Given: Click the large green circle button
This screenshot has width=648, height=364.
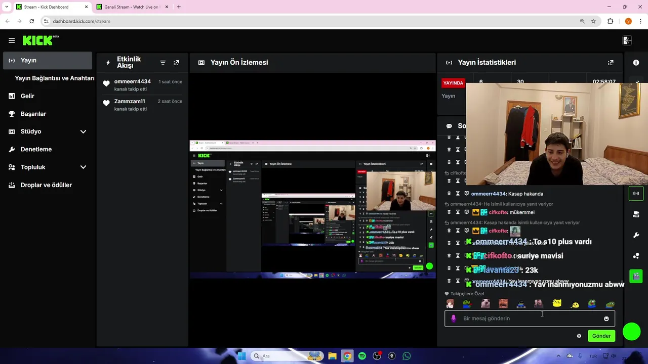Looking at the screenshot, I should pos(631,332).
